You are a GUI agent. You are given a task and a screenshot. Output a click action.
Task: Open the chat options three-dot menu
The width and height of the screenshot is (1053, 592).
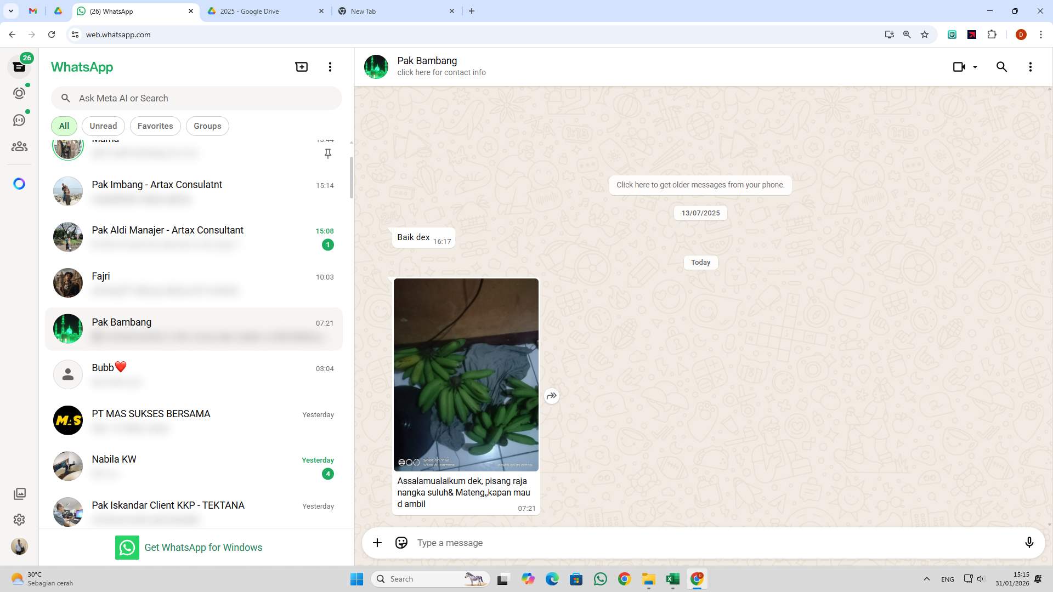[1030, 66]
